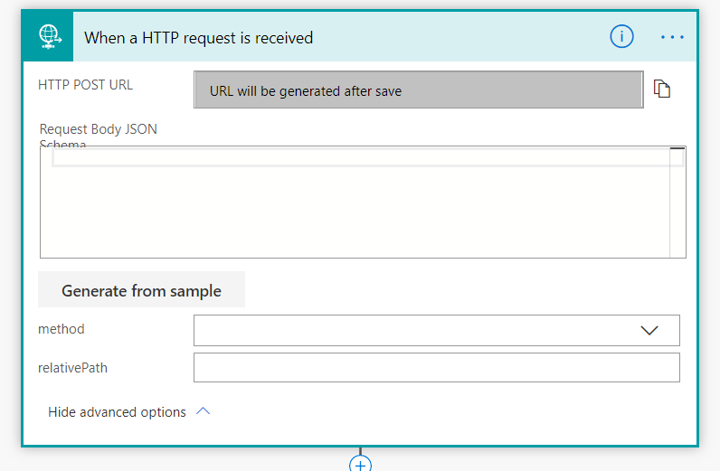Click the 'HTTP POST URL' label
Viewport: 720px width, 471px height.
point(85,85)
